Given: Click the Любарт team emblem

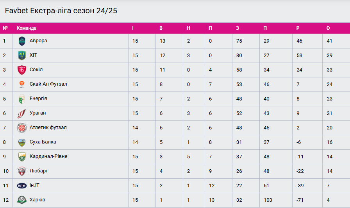Looking at the screenshot, I should (x=21, y=171).
